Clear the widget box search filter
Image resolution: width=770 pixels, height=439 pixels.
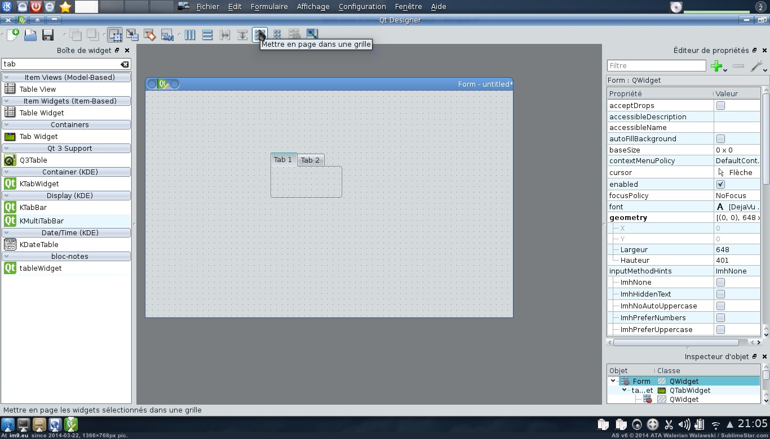click(125, 64)
